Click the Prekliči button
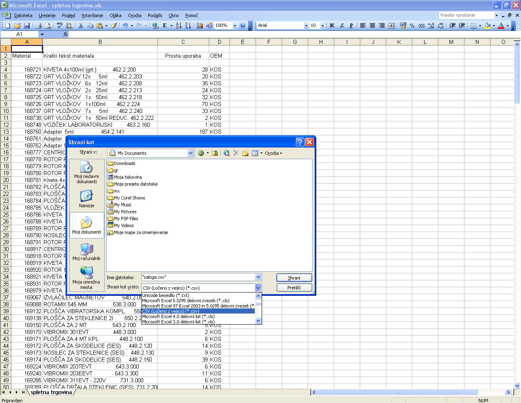The width and height of the screenshot is (521, 403). [x=294, y=288]
